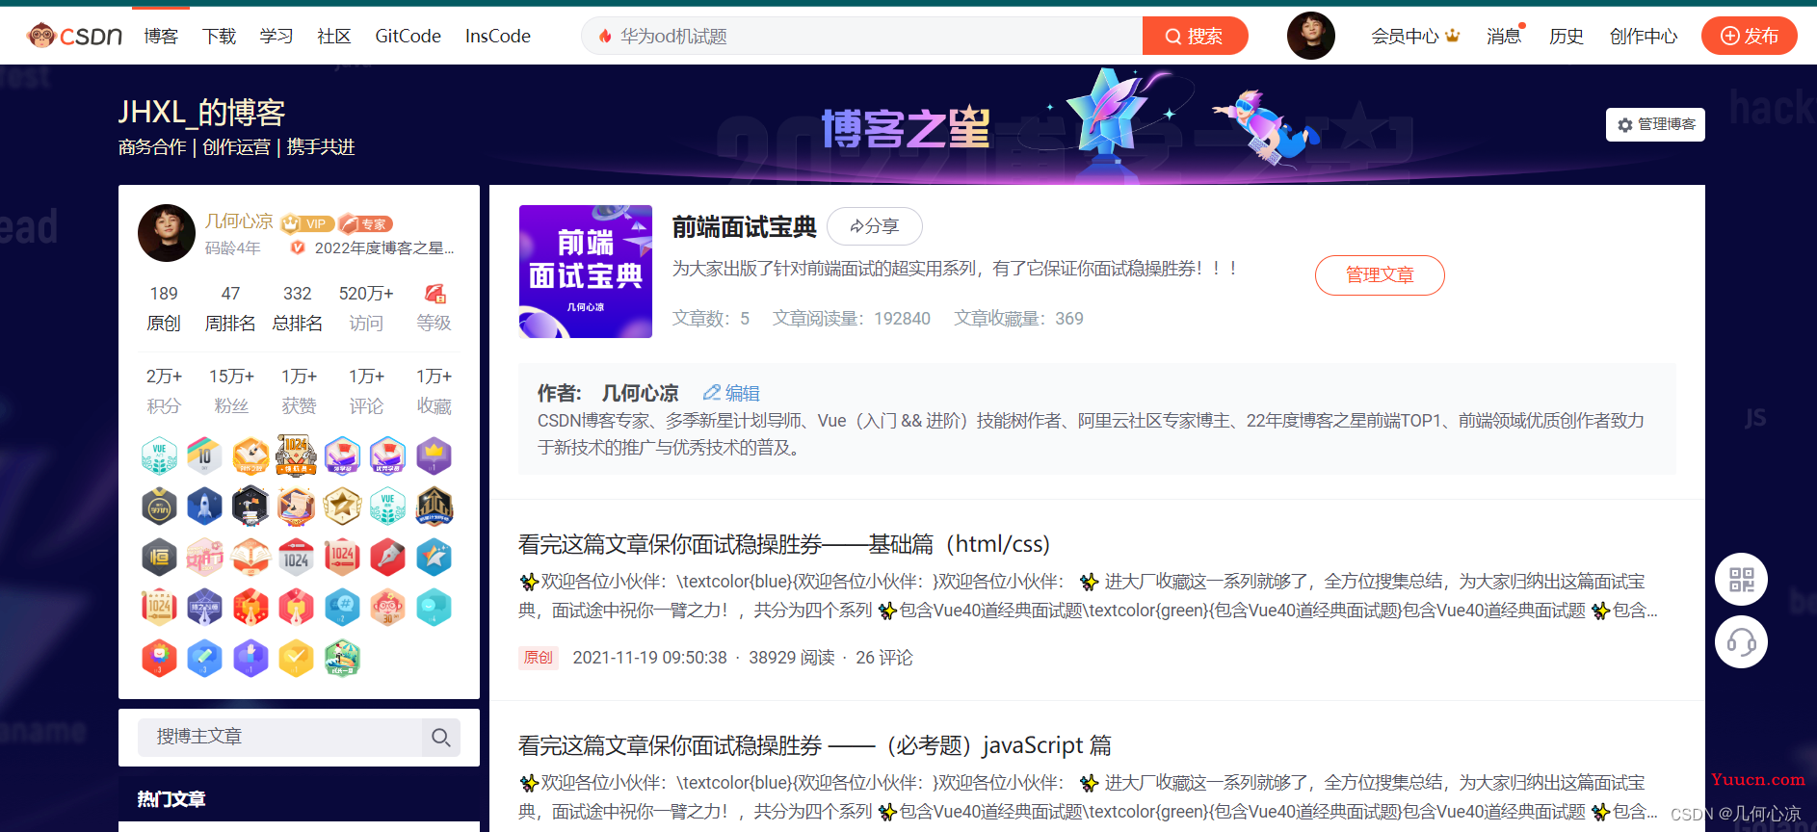Open article (必考题) javaScript 篇

tap(815, 745)
